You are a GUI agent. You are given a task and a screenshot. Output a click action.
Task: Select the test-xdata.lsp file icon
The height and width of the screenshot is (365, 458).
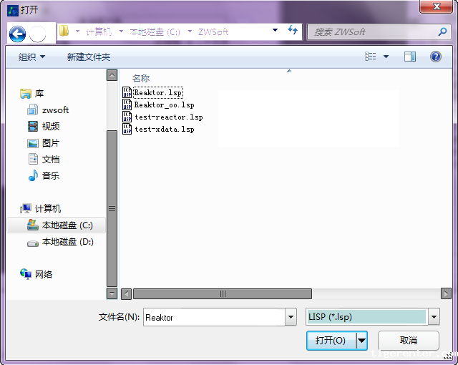click(x=127, y=129)
